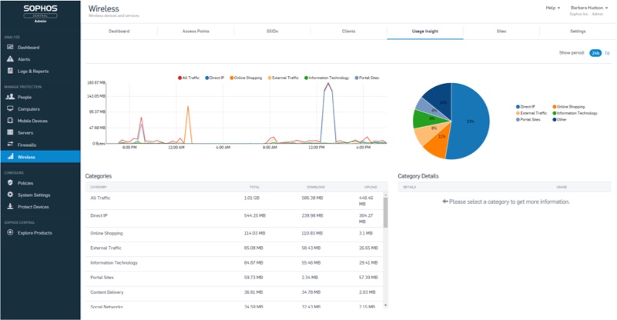This screenshot has height=320, width=617.
Task: Switch to the Usage Insight tab
Action: [x=425, y=31]
